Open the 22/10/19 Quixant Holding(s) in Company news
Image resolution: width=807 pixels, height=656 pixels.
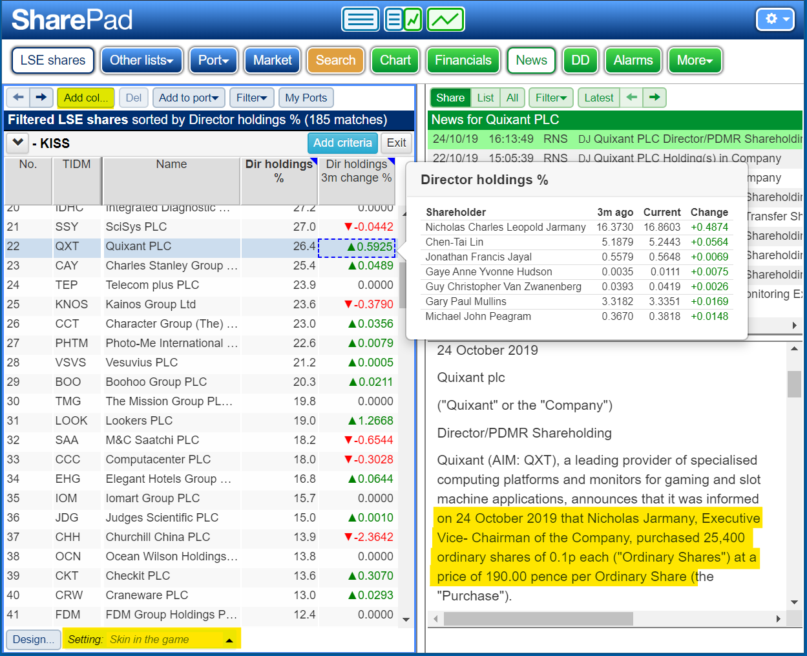pos(615,158)
